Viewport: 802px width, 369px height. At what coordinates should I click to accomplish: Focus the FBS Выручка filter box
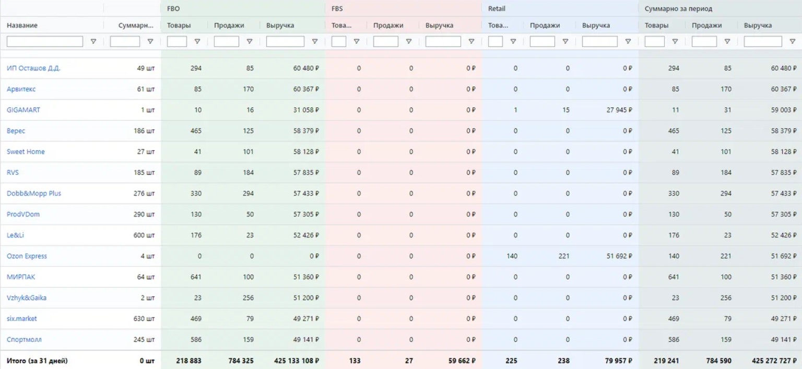point(443,42)
